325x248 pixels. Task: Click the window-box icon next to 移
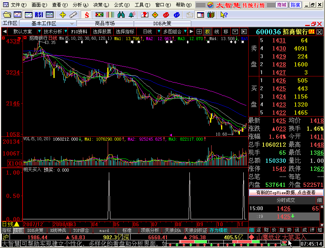235,31
